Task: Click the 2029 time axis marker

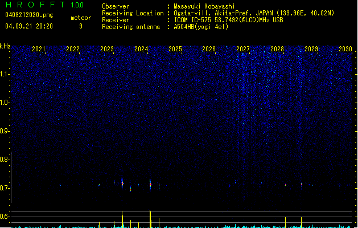Action: pos(311,49)
